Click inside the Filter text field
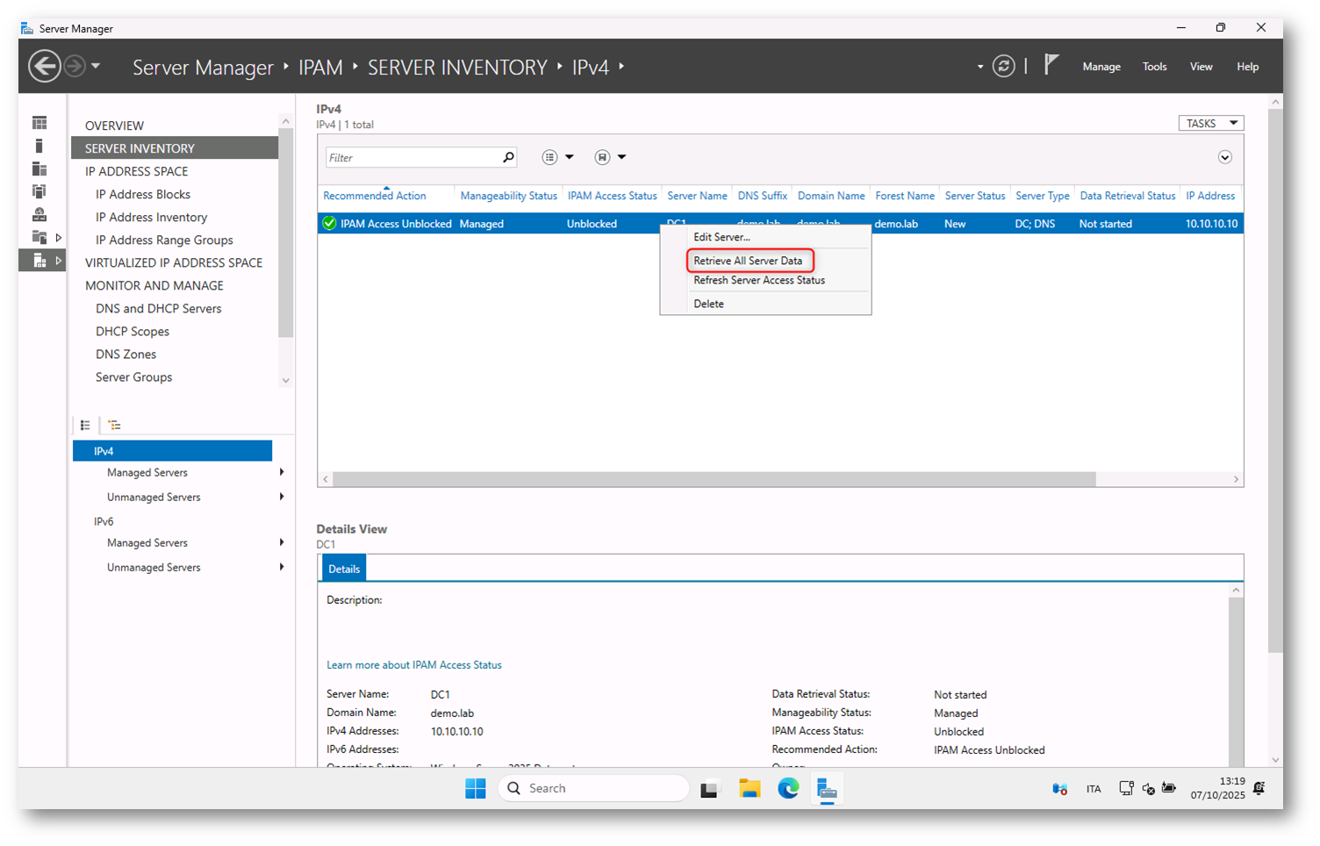The height and width of the screenshot is (846, 1320). click(x=411, y=158)
